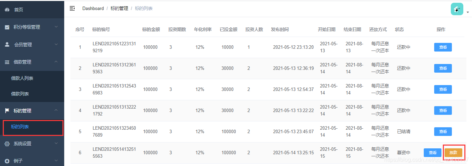Click the gear icon beside 系统设置
Viewport: 472px width, 166px height.
click(7, 144)
